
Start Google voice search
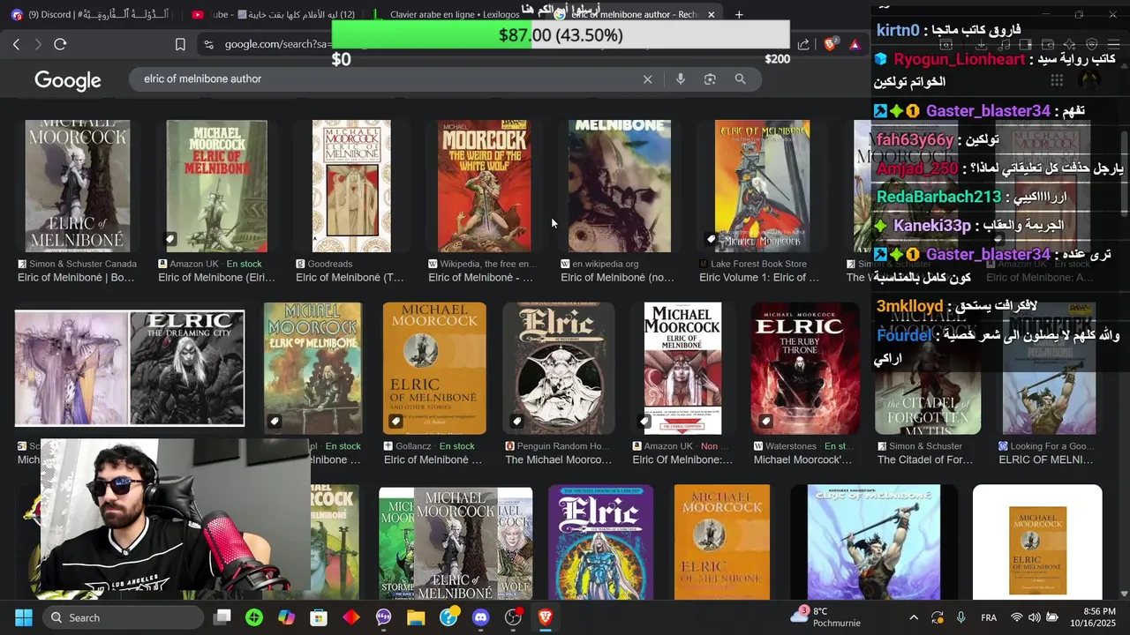point(680,79)
